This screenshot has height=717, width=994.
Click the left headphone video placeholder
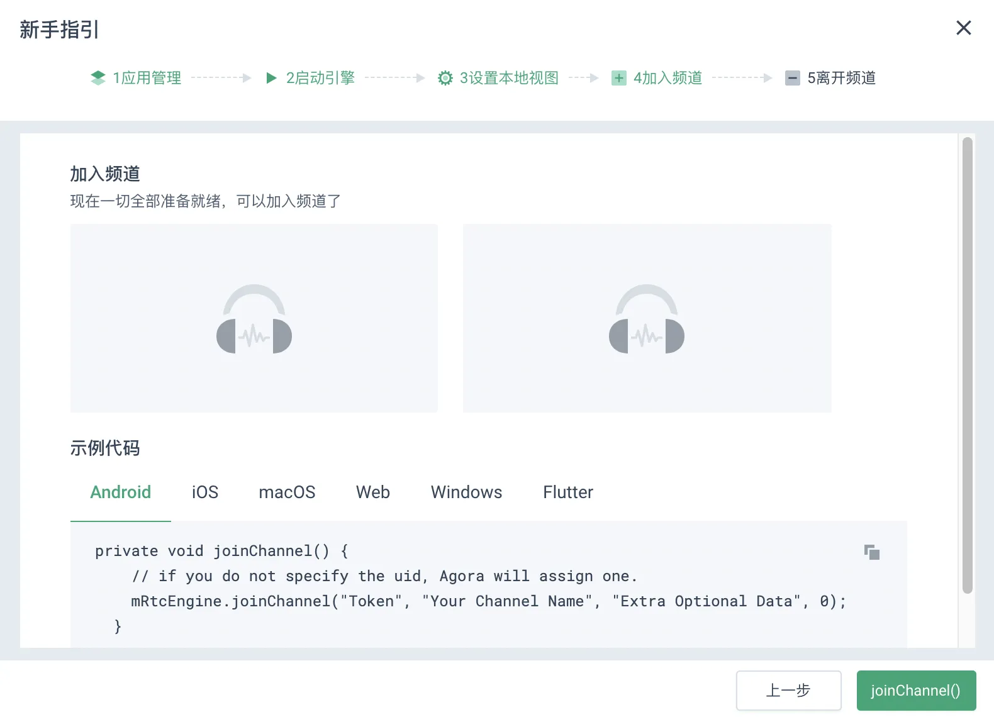(x=254, y=318)
